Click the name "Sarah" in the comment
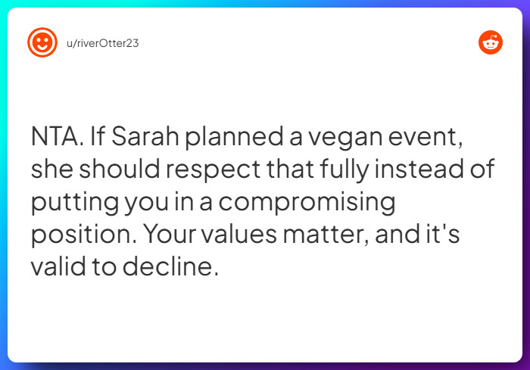The height and width of the screenshot is (370, 530). [145, 136]
